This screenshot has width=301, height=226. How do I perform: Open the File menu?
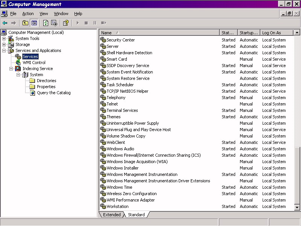point(13,14)
